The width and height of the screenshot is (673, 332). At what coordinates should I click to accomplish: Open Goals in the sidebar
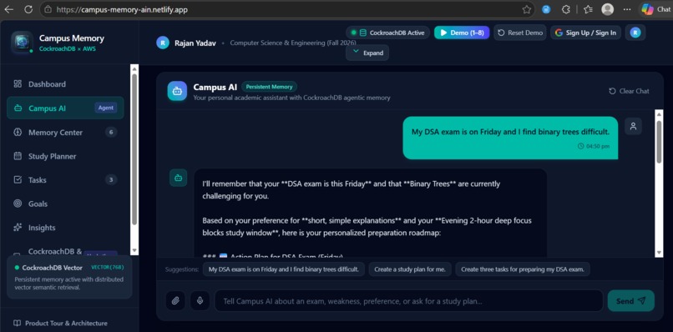[65, 204]
